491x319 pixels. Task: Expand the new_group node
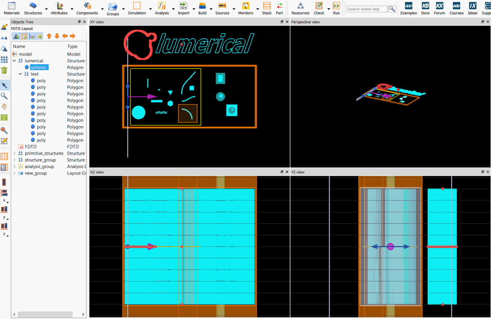coord(14,173)
